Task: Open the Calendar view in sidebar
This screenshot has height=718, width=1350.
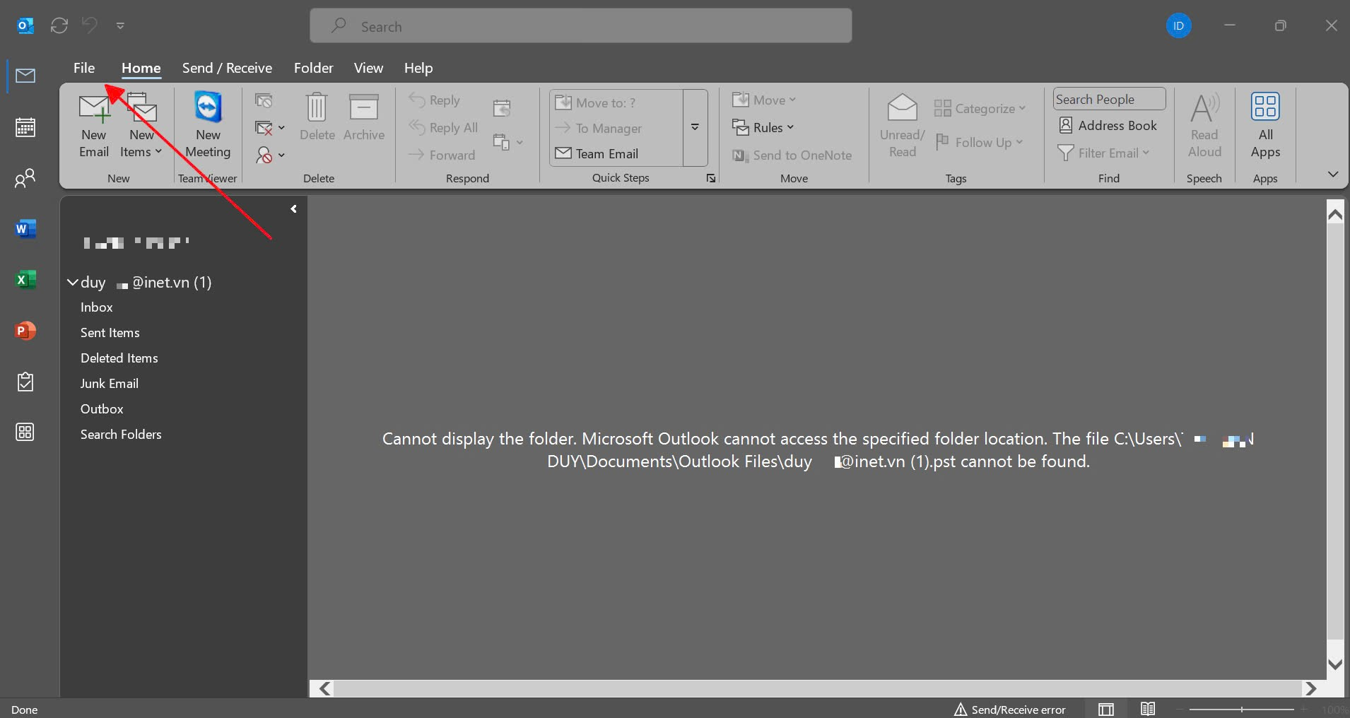Action: pyautogui.click(x=25, y=127)
